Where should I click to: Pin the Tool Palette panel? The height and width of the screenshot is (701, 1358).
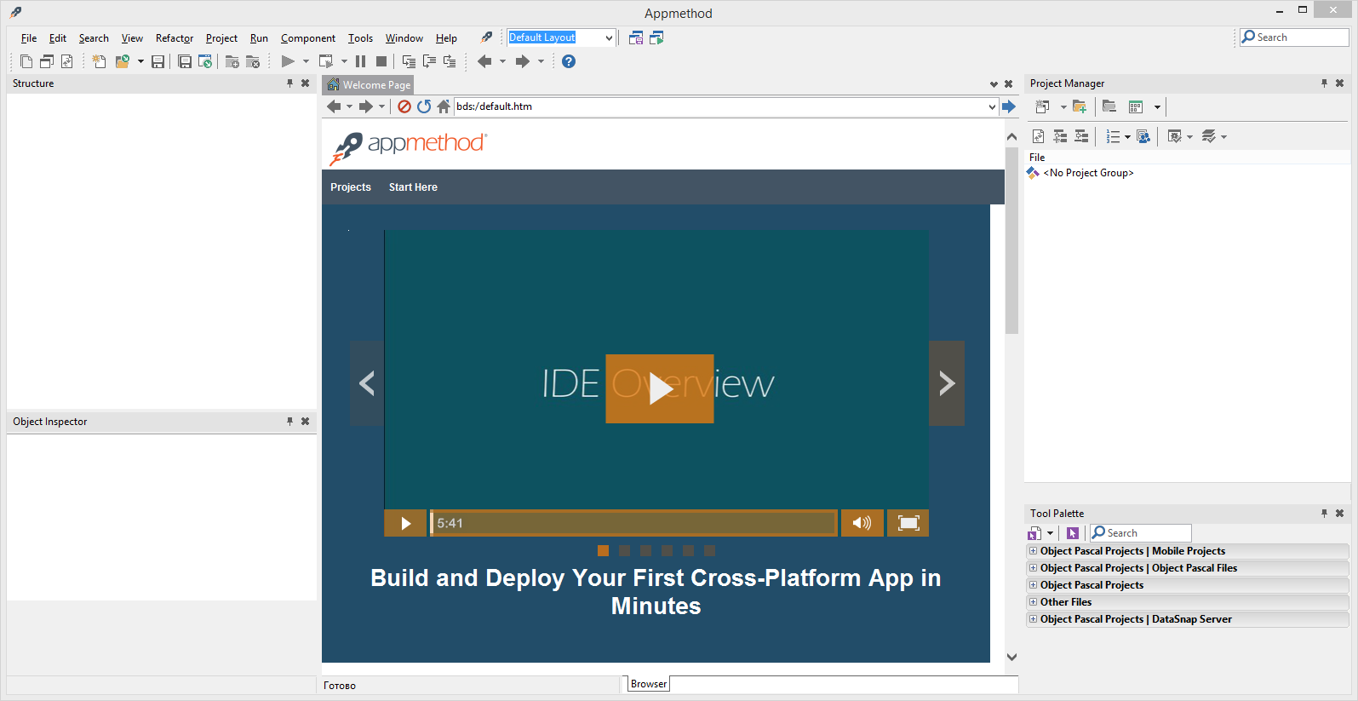click(x=1324, y=514)
